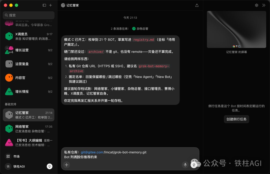Activate microphone voice input
The image size is (270, 174).
click(185, 165)
